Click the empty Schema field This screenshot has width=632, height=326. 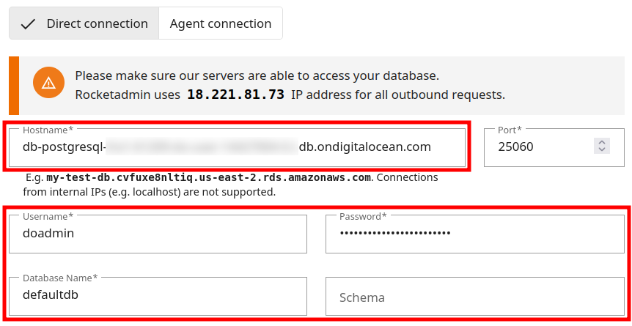pos(475,297)
